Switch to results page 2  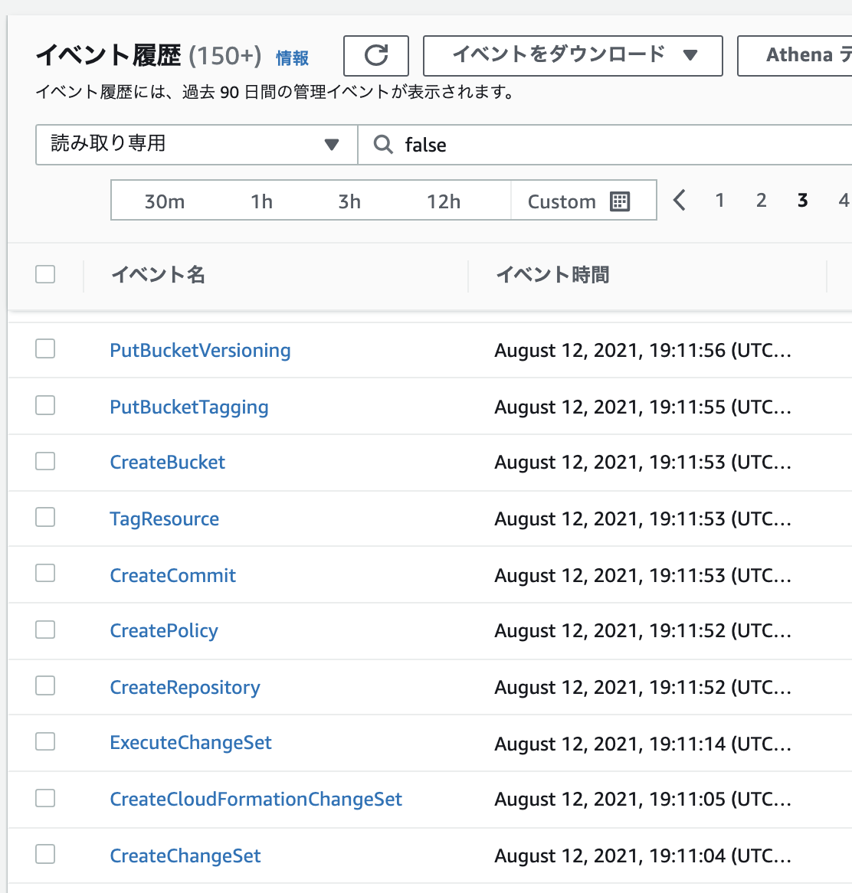click(x=761, y=200)
